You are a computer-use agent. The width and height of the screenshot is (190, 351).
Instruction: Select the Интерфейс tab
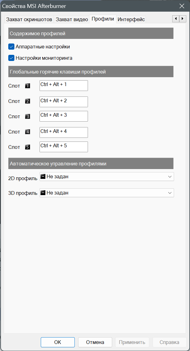[x=131, y=19]
